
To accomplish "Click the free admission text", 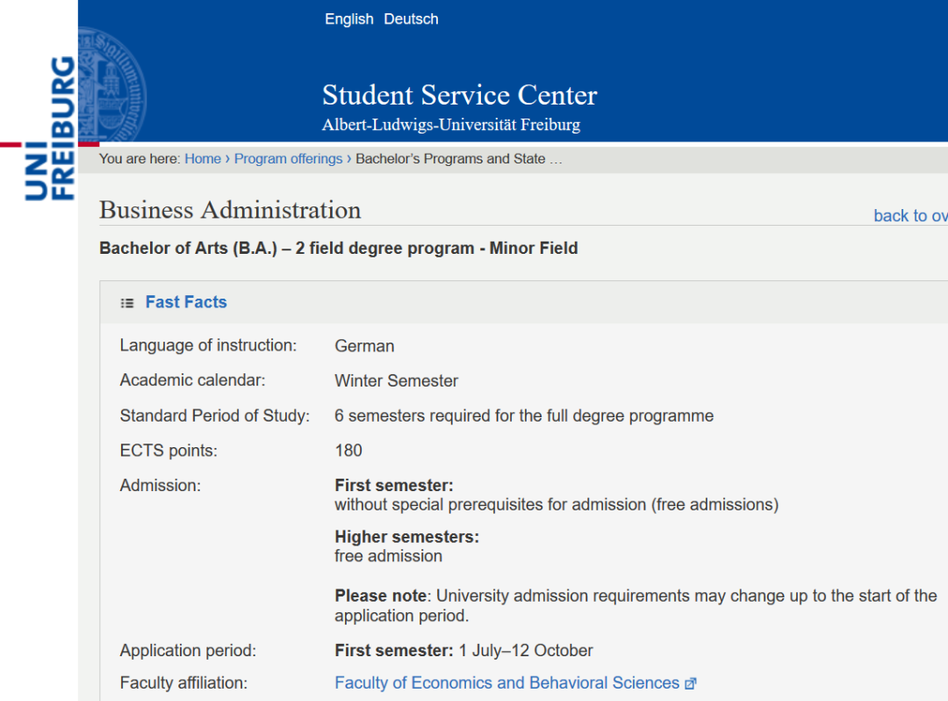I will (389, 556).
